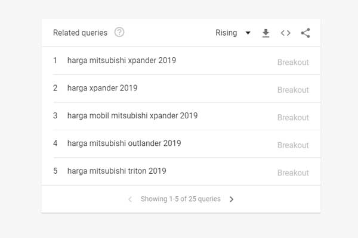The width and height of the screenshot is (358, 238).
Task: Select the Rising sort label
Action: (226, 33)
